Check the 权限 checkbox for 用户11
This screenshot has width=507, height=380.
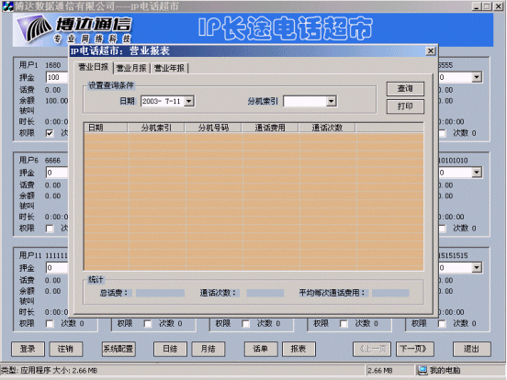tap(50, 323)
